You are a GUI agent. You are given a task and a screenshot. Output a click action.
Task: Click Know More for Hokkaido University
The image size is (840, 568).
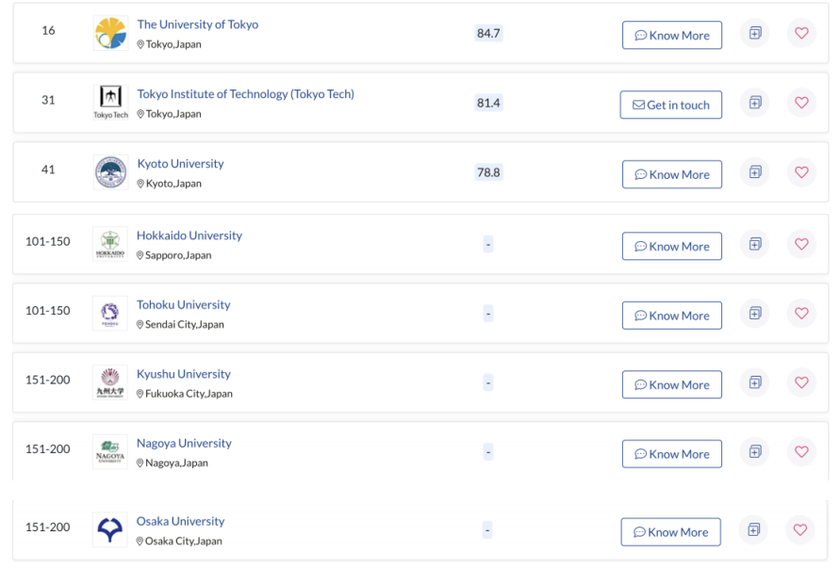pos(672,246)
